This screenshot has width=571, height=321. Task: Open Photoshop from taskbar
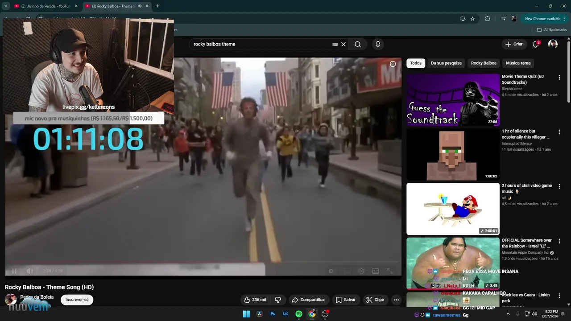[x=273, y=314]
